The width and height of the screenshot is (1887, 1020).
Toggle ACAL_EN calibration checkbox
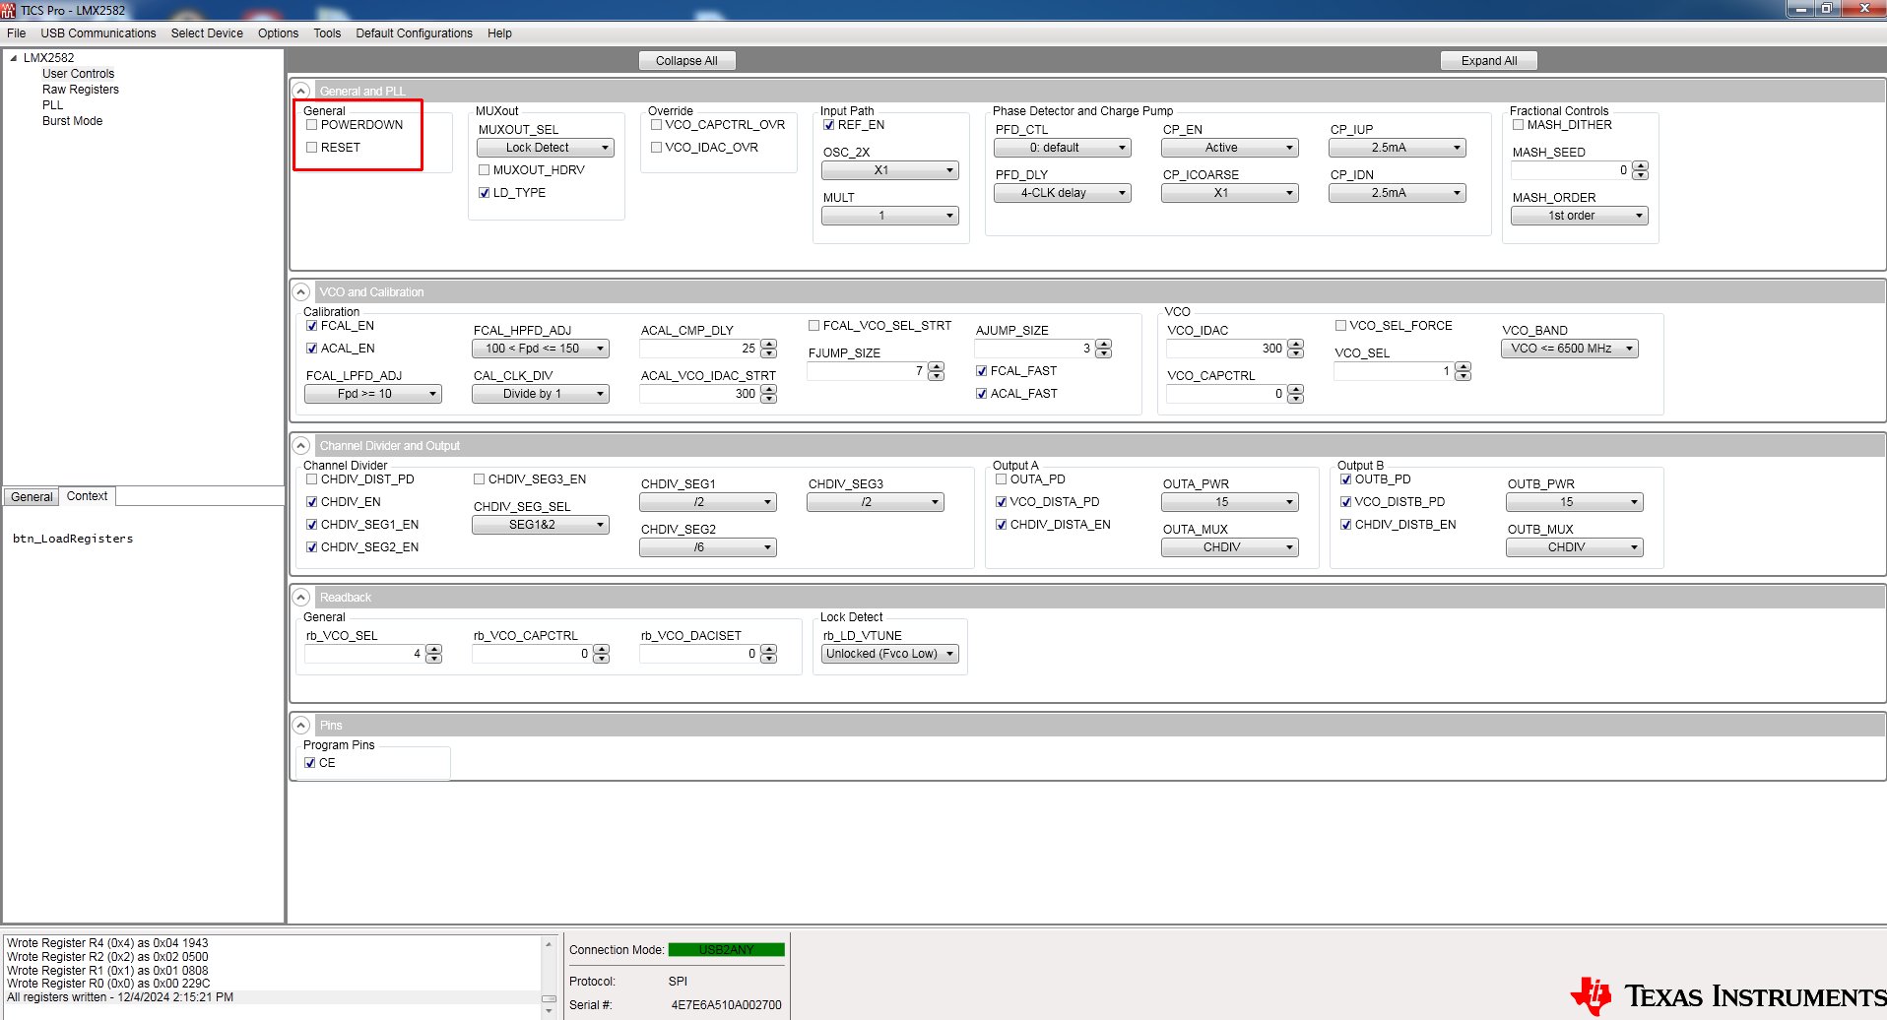point(311,349)
